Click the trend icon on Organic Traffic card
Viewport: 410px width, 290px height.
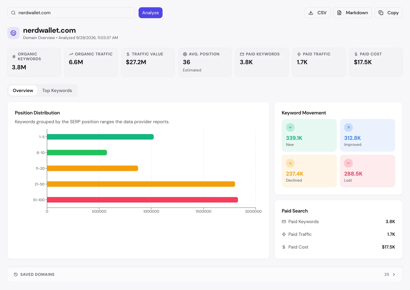[x=71, y=54]
